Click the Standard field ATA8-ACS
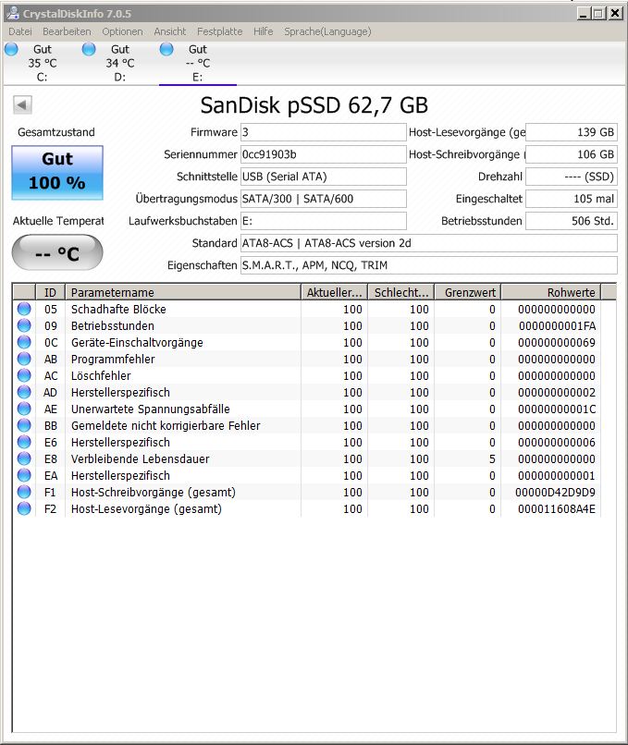This screenshot has height=745, width=628. tap(429, 243)
